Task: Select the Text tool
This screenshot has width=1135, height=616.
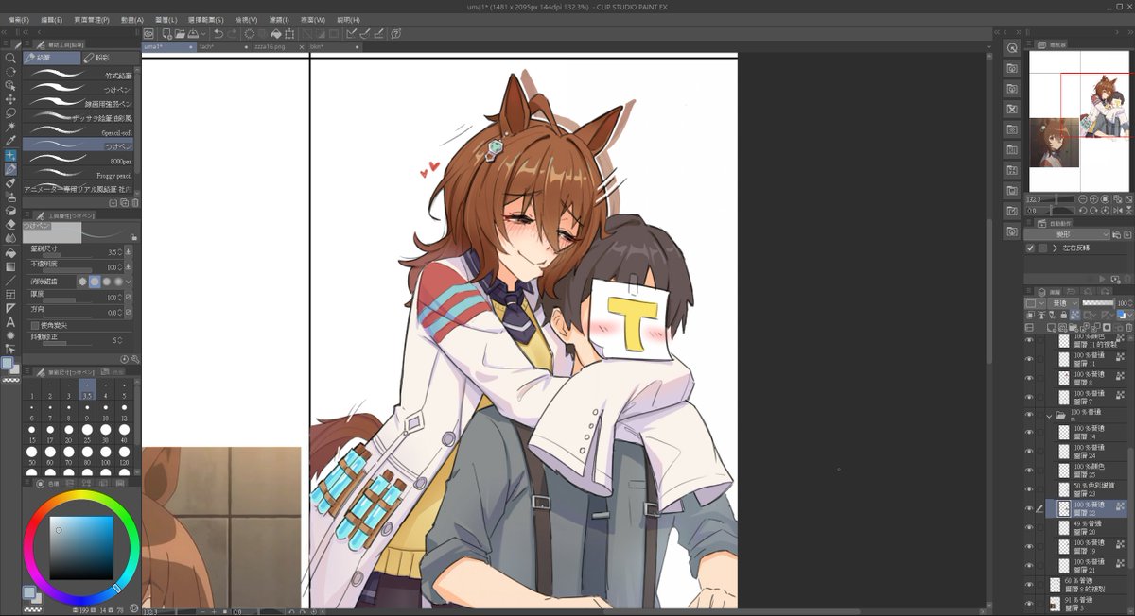Action: 10,322
